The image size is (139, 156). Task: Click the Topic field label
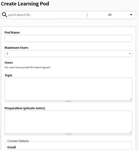9,75
